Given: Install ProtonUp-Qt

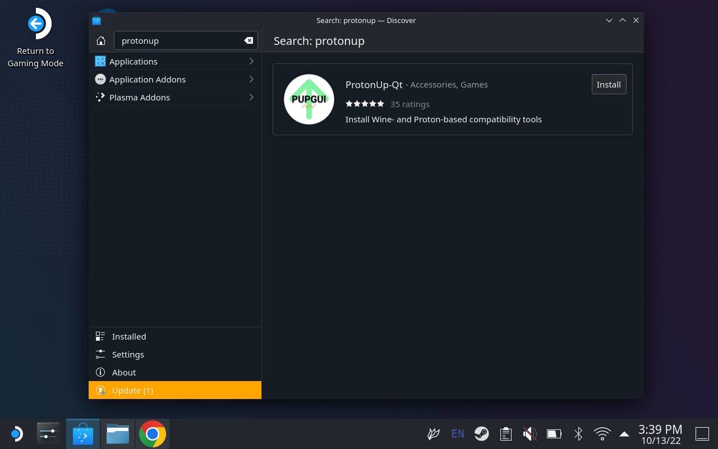Looking at the screenshot, I should (x=609, y=84).
